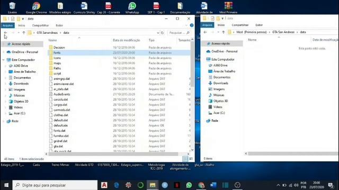Select gridref.dat file
The width and height of the screenshot is (339, 190).
coord(119,141)
